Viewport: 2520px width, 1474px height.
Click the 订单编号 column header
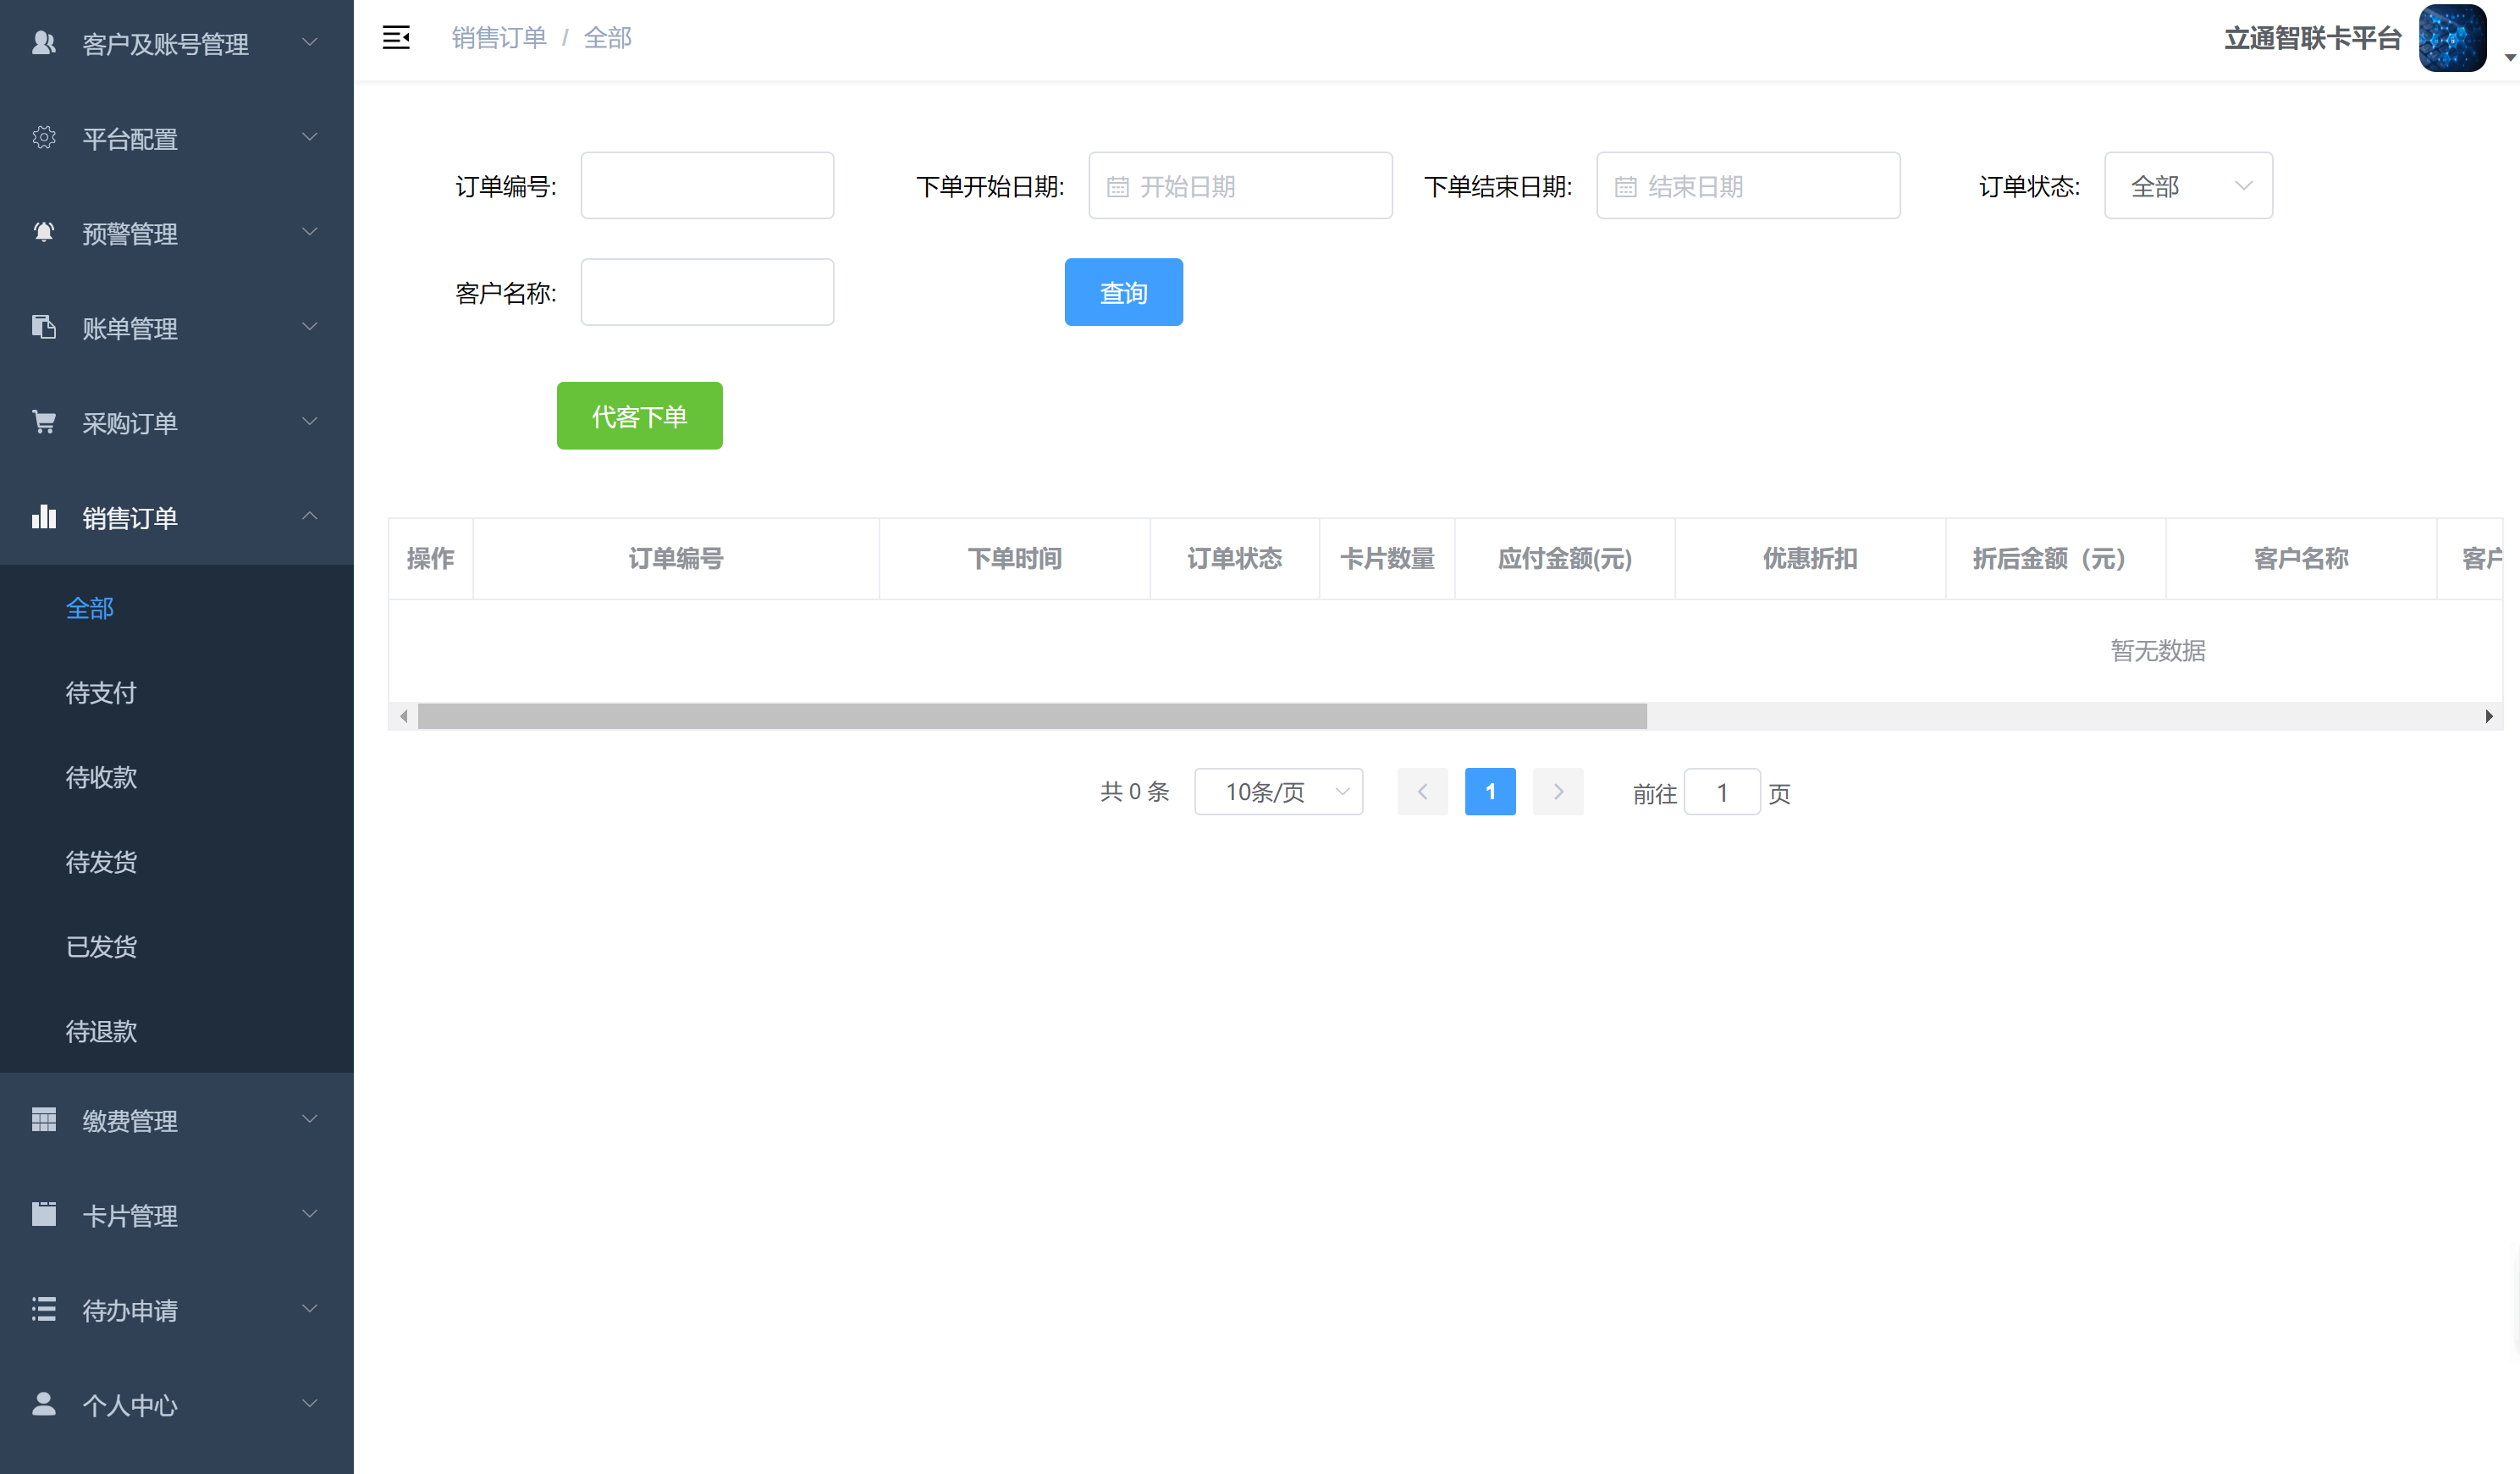pyautogui.click(x=676, y=559)
